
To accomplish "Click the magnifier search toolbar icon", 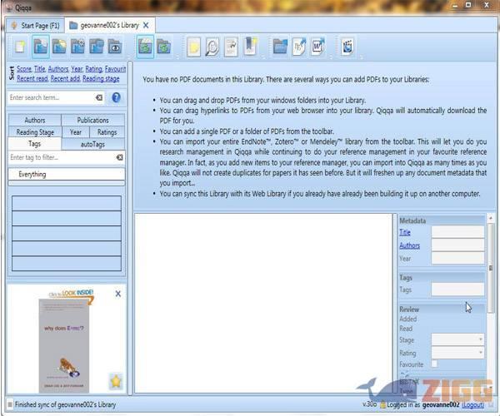I will 212,47.
